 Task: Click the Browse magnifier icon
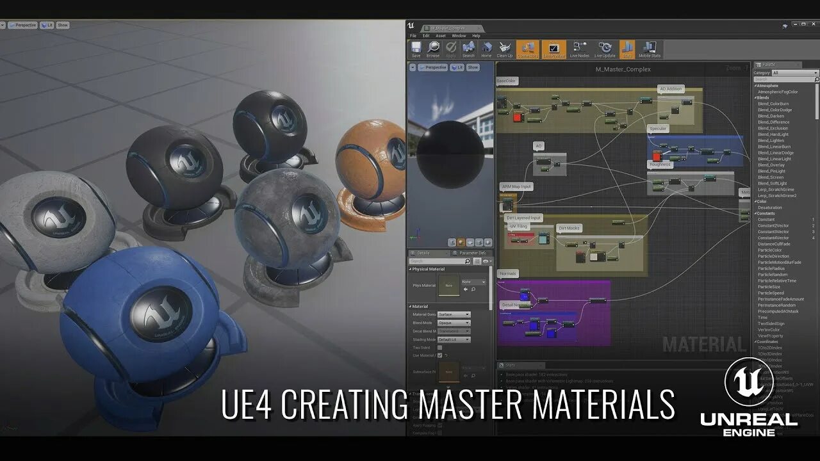tap(433, 47)
